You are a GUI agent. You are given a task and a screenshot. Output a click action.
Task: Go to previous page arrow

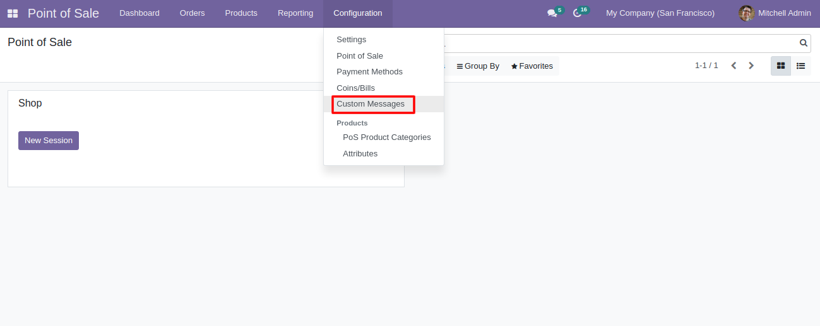click(x=734, y=66)
